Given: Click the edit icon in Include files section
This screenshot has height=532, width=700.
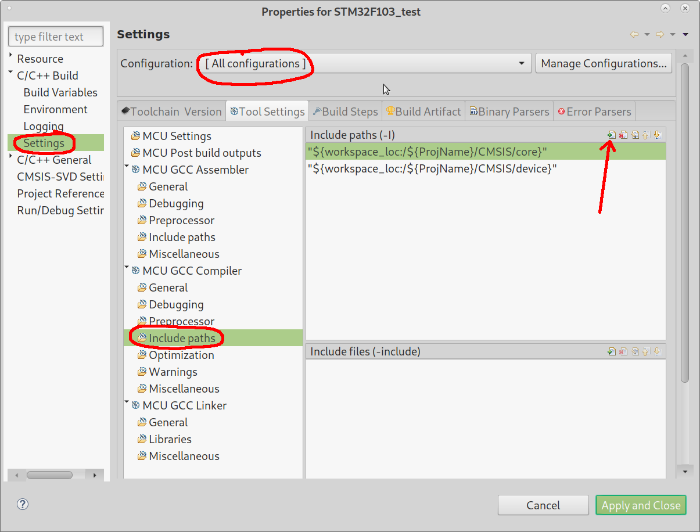Looking at the screenshot, I should pos(635,351).
